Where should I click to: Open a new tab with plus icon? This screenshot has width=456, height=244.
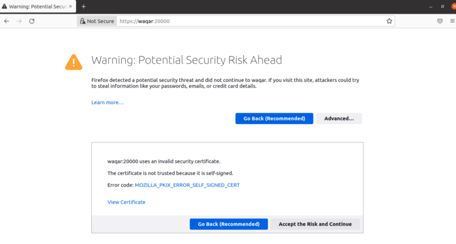pyautogui.click(x=83, y=7)
